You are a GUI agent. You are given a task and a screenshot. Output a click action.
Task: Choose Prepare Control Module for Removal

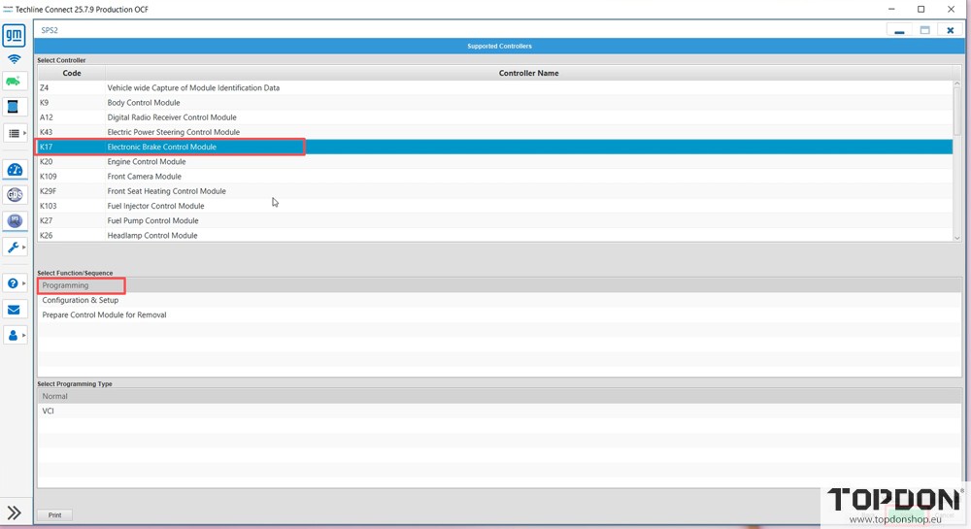(104, 314)
